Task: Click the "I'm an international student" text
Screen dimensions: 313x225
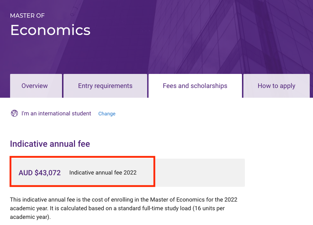Action: pos(56,114)
